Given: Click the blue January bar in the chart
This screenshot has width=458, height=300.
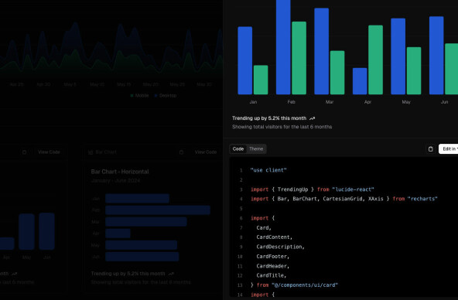Looking at the screenshot, I should pyautogui.click(x=245, y=61).
